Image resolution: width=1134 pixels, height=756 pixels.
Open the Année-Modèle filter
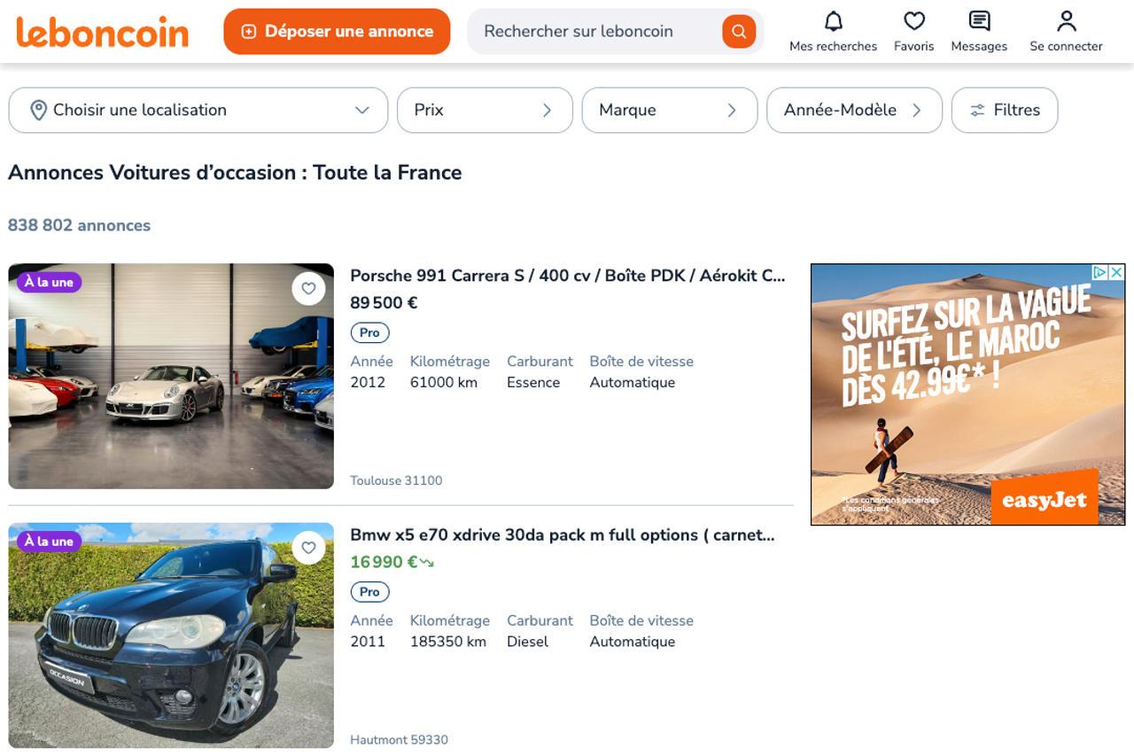852,110
